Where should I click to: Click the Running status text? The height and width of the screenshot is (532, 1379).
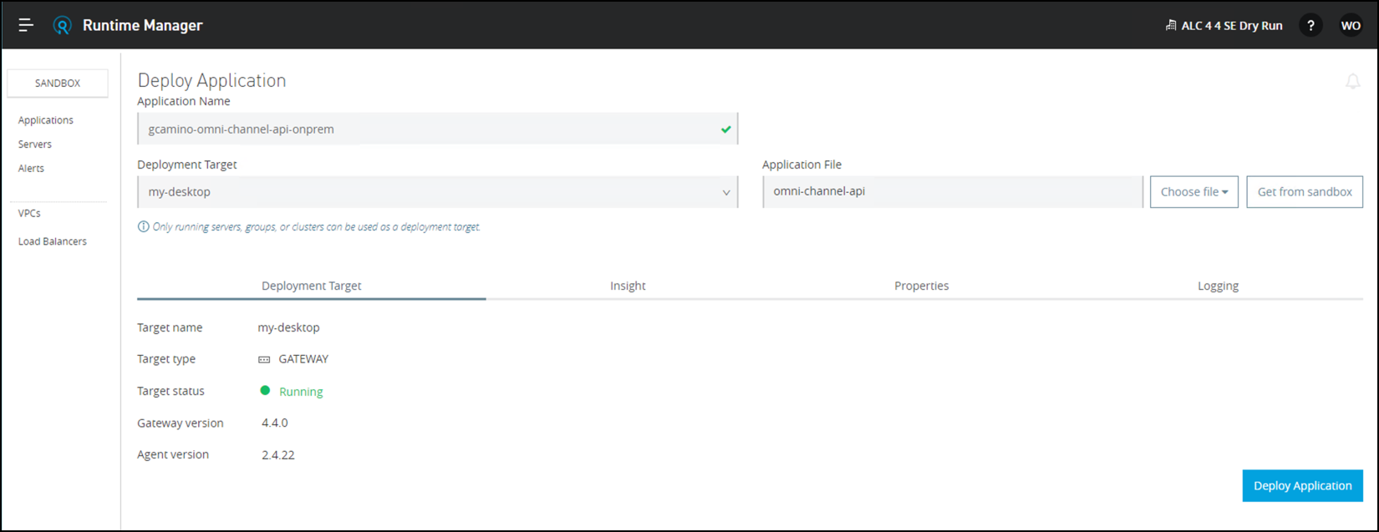point(301,392)
